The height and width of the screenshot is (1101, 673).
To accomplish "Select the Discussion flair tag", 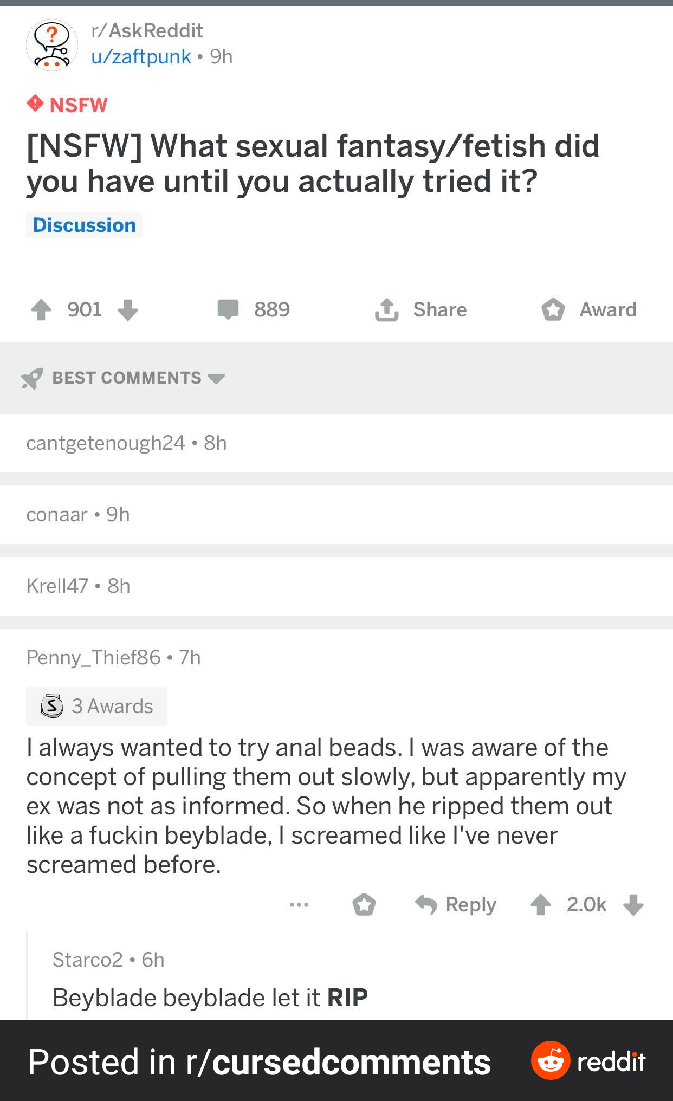I will [85, 225].
